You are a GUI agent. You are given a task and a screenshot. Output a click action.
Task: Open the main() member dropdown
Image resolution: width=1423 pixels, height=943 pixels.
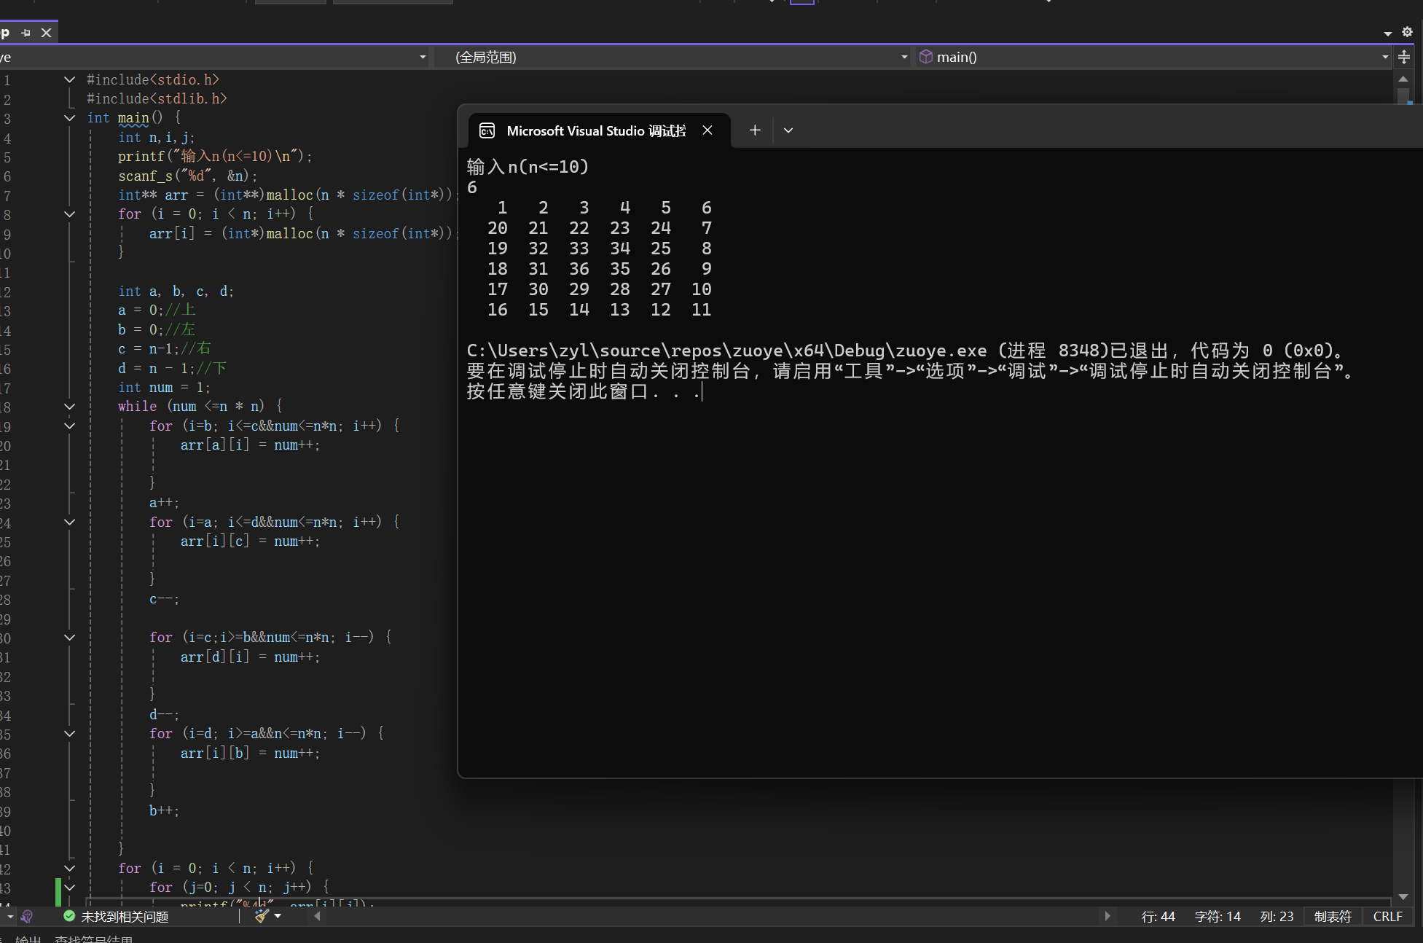point(1384,57)
